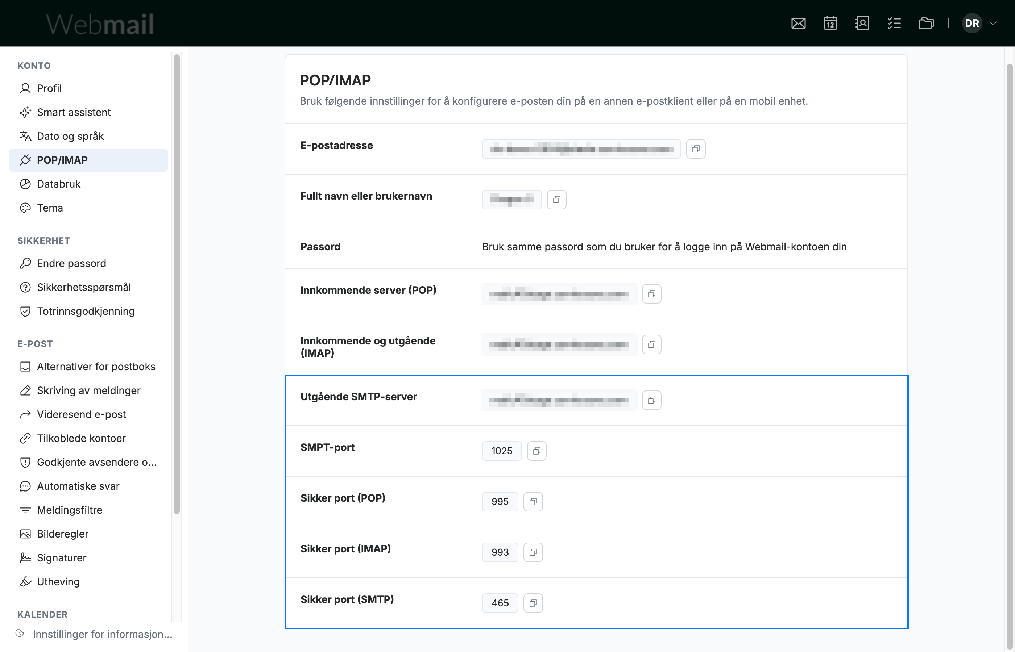Click the blurred E-postadresse field
The width and height of the screenshot is (1015, 652).
click(581, 149)
